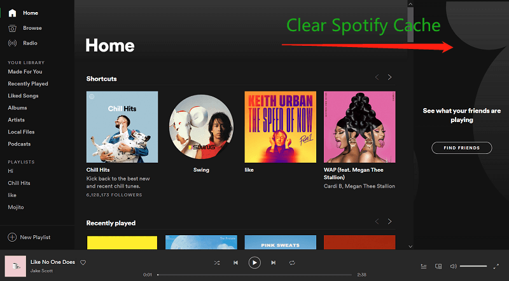The image size is (509, 281).
Task: Like the song with the heart icon
Action: [83, 263]
